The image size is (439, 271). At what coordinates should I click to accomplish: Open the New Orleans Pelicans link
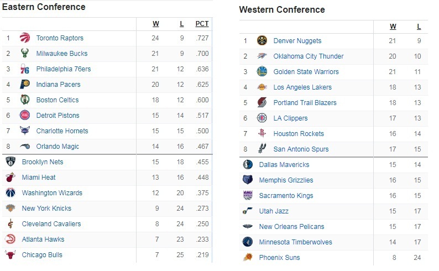(x=291, y=227)
